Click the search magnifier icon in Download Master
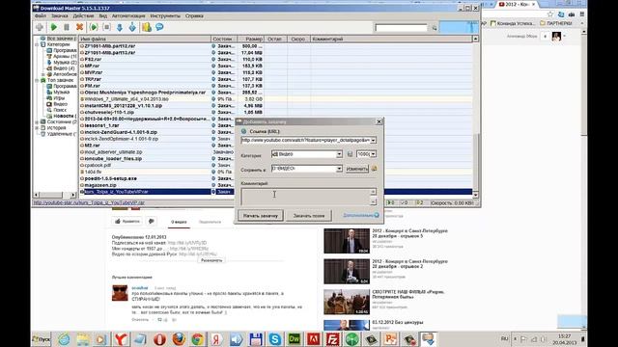 point(435,28)
